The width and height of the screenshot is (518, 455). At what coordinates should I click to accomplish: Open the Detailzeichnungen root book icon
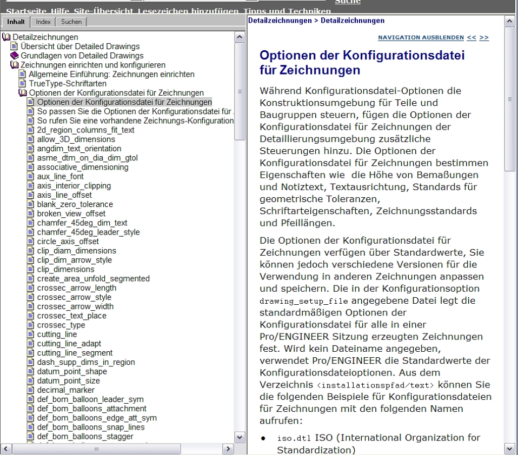coord(6,37)
